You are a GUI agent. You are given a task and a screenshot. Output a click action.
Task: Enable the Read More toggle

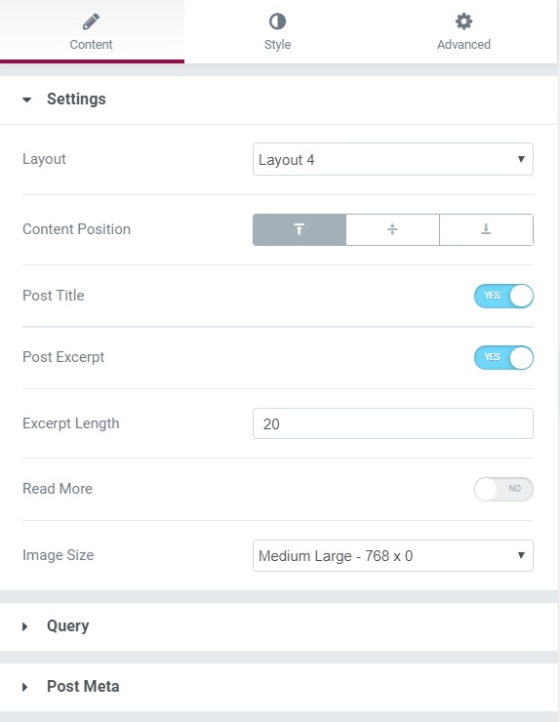pos(503,489)
